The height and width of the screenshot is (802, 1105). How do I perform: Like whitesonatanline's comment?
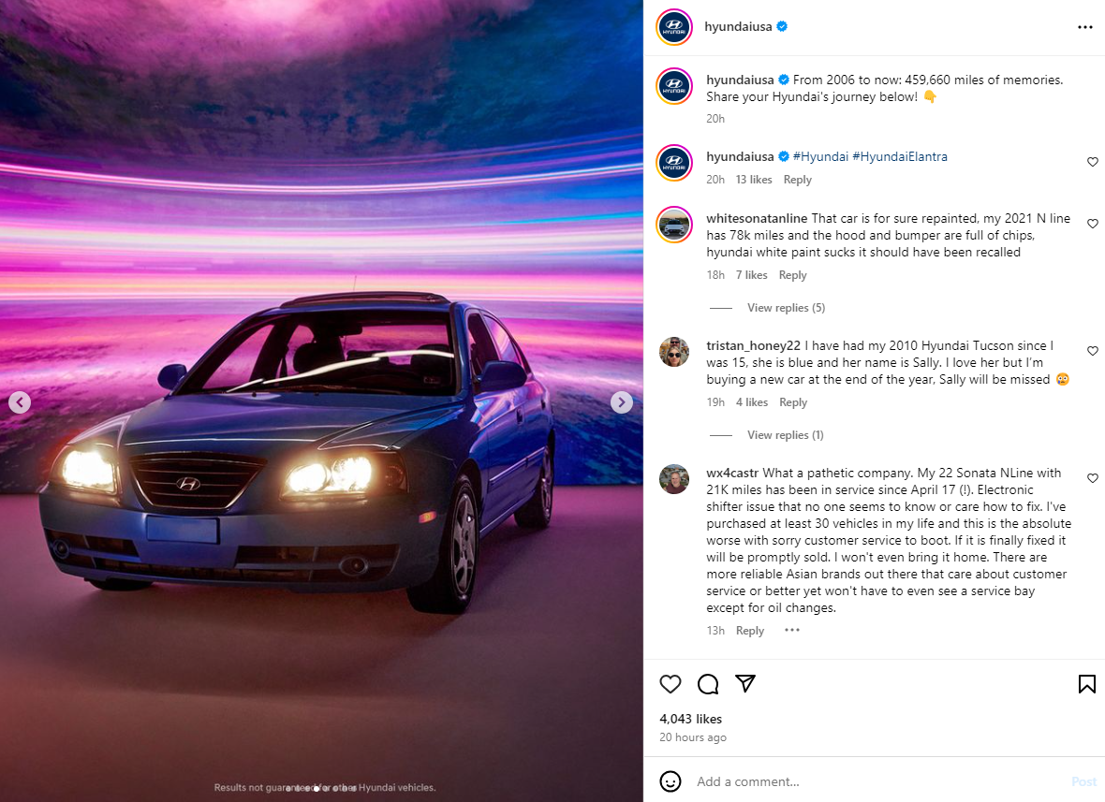[1092, 224]
